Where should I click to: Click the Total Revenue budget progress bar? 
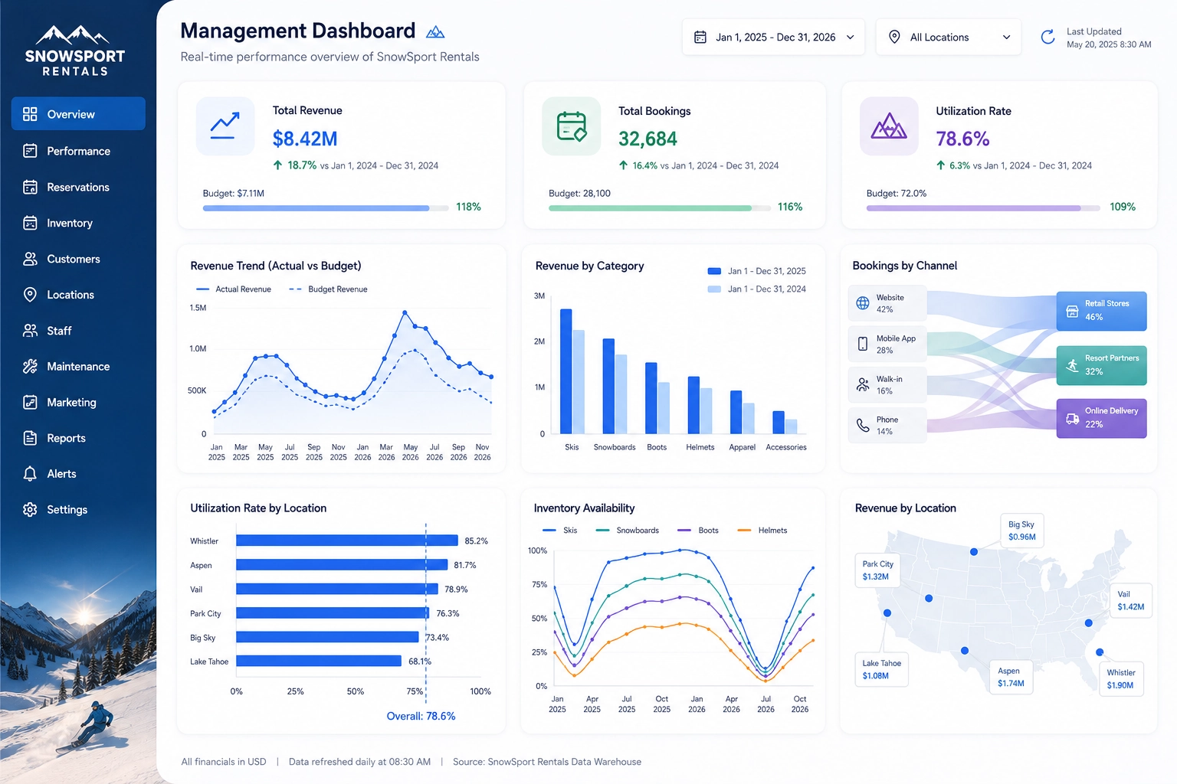pyautogui.click(x=326, y=207)
